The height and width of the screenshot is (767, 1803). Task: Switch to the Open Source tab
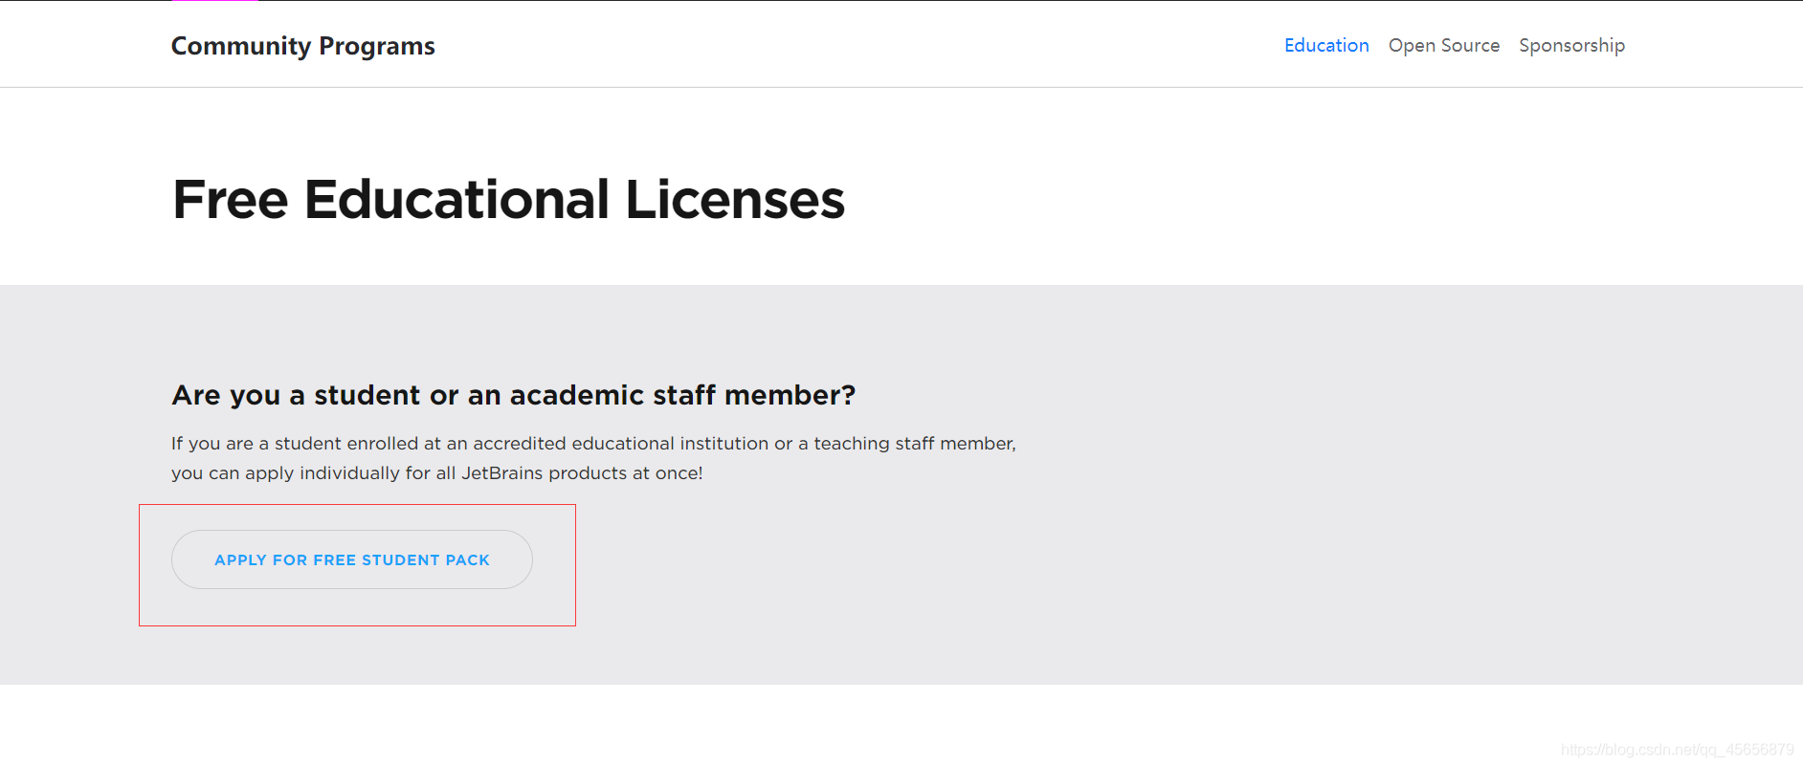tap(1443, 45)
